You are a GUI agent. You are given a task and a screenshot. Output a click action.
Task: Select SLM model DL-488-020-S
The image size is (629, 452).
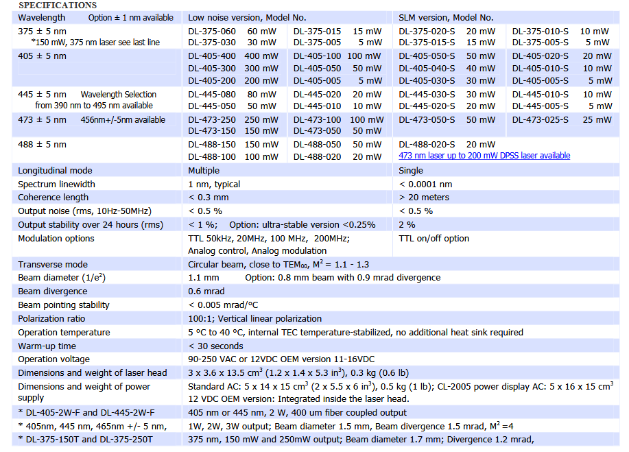point(427,145)
